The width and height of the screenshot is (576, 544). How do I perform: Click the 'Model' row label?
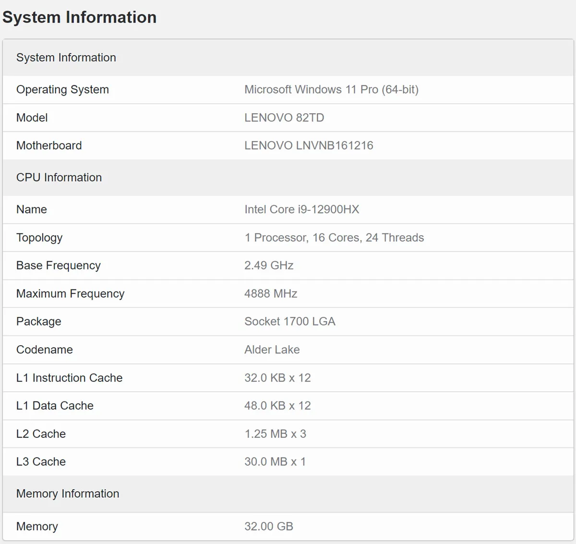pyautogui.click(x=32, y=118)
